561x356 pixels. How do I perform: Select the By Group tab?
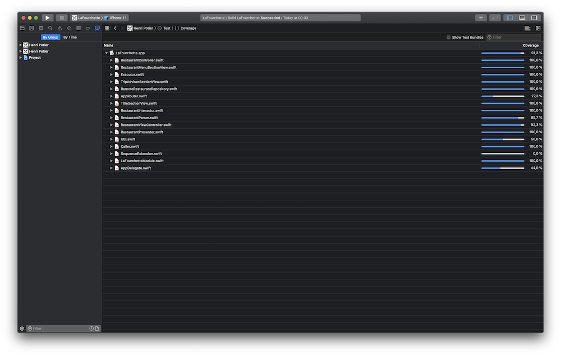coord(50,37)
